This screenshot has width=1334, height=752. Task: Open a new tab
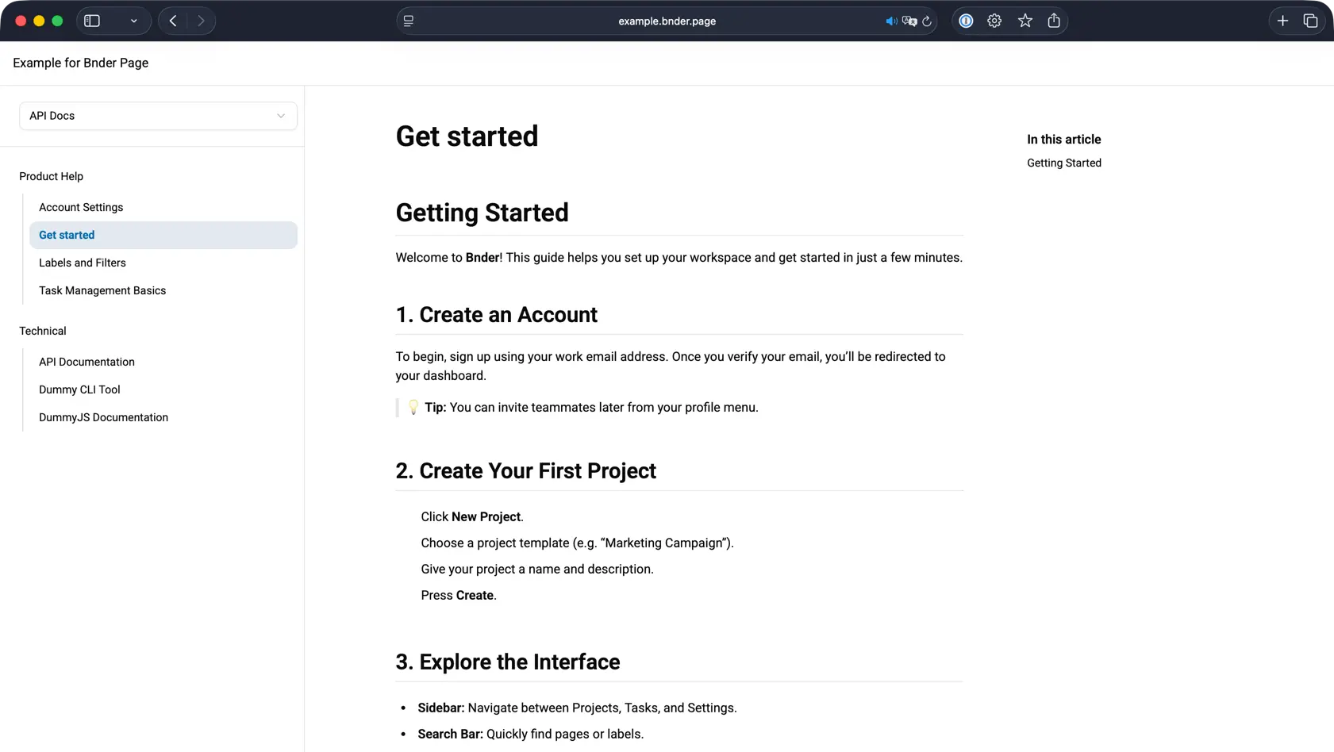(x=1283, y=21)
